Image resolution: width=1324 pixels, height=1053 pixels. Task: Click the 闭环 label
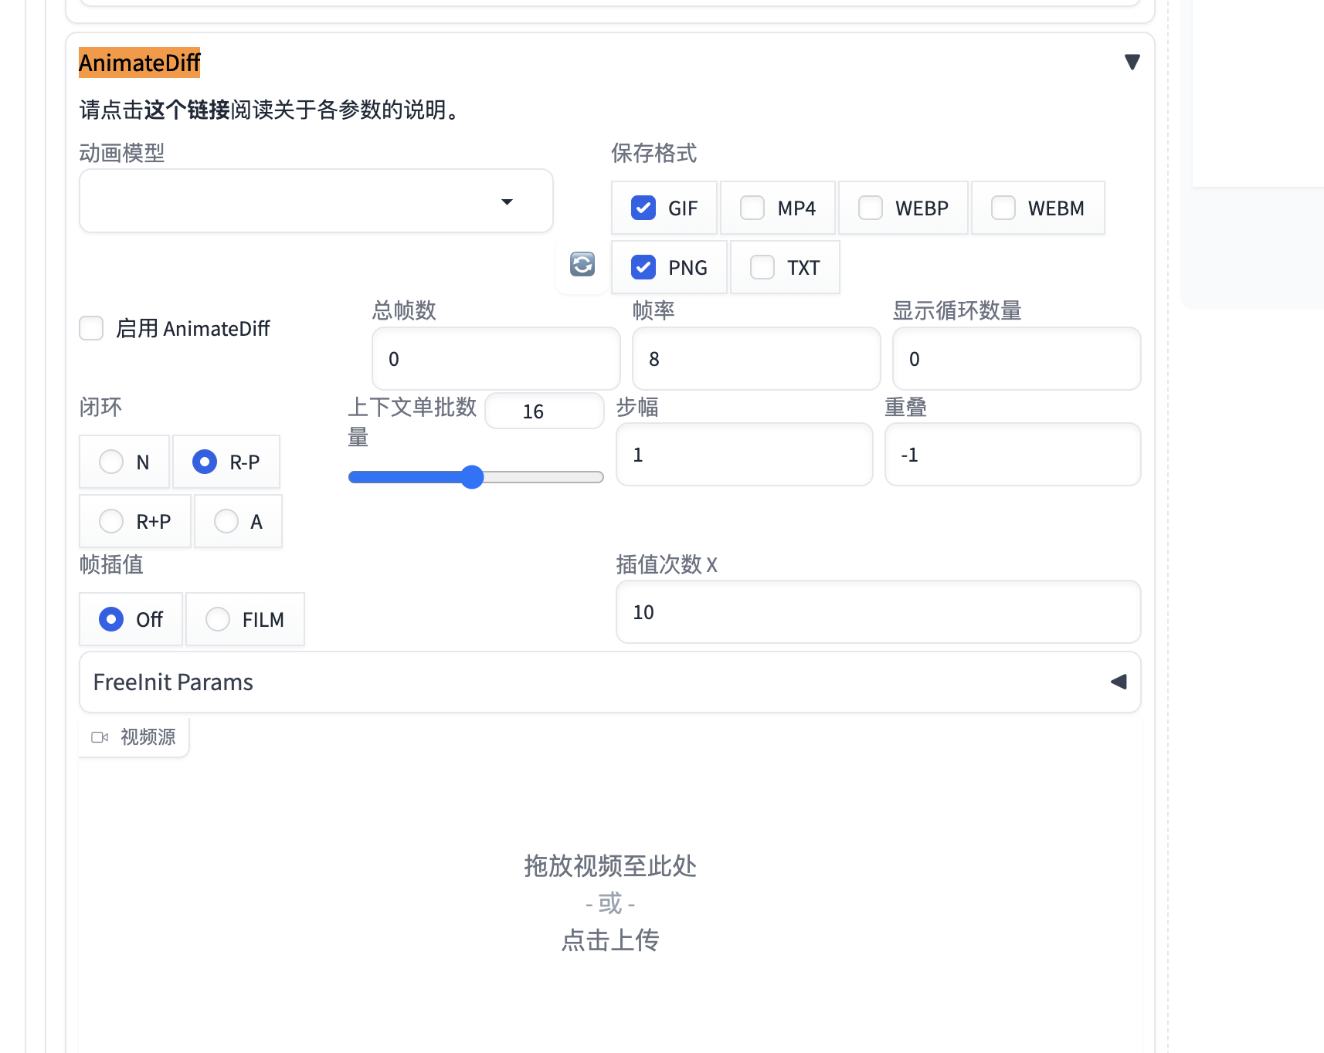100,407
